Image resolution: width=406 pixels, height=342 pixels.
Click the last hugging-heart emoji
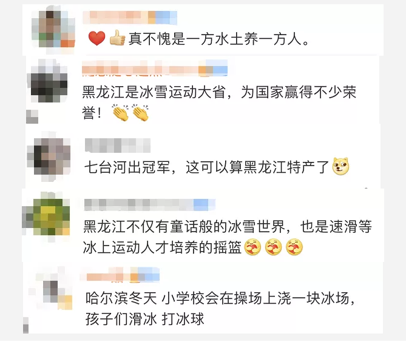pyautogui.click(x=294, y=247)
